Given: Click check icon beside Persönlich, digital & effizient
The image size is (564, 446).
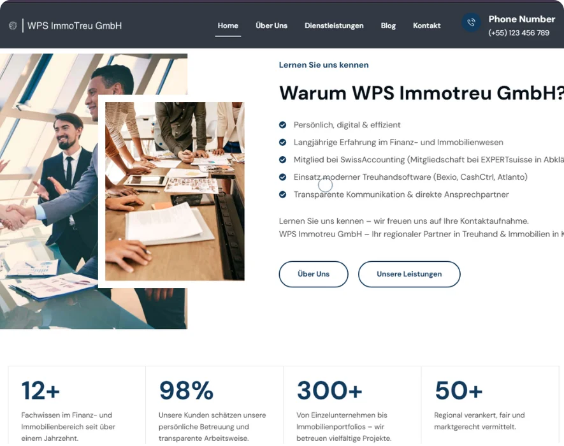Looking at the screenshot, I should [283, 125].
